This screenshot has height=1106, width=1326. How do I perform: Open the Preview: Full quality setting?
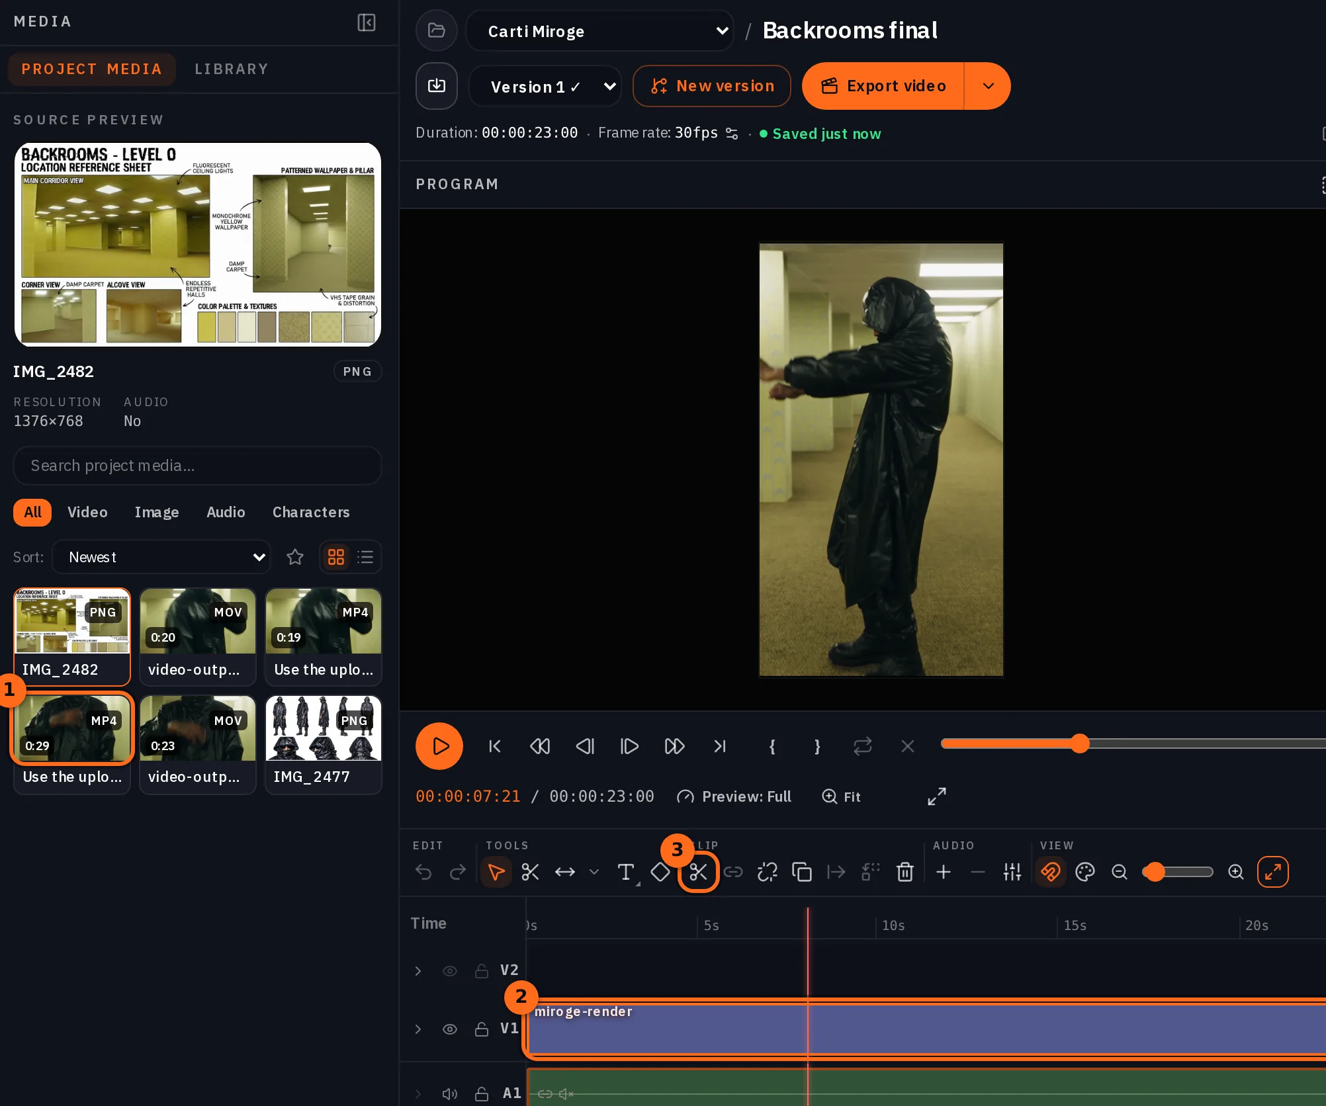[x=734, y=796]
